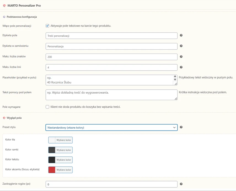Click help icon next to Preset stylu

(x=181, y=127)
